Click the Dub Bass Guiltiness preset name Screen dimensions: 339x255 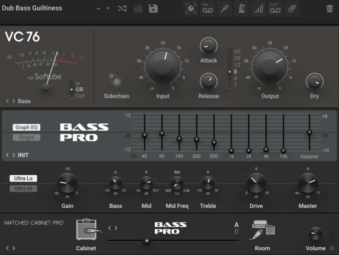(32, 9)
